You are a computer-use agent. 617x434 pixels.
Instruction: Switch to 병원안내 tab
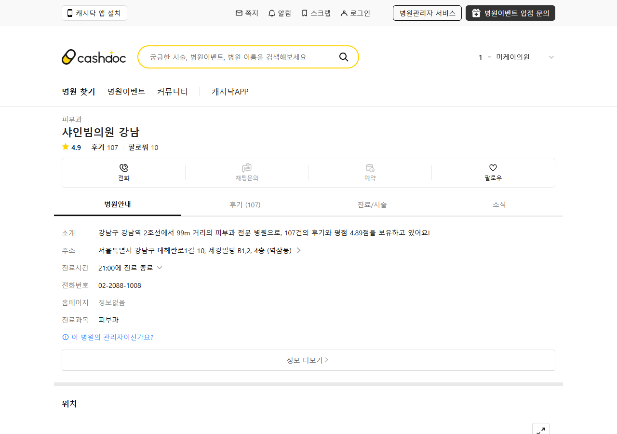(x=118, y=204)
